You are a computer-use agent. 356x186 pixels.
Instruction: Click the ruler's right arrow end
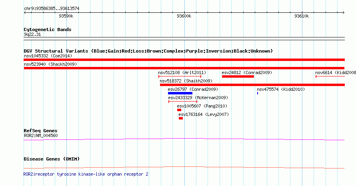(344, 12)
